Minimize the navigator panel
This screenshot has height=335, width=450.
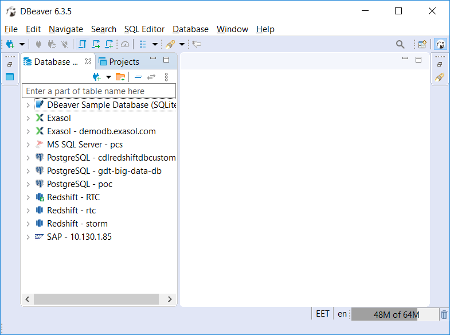coord(153,59)
